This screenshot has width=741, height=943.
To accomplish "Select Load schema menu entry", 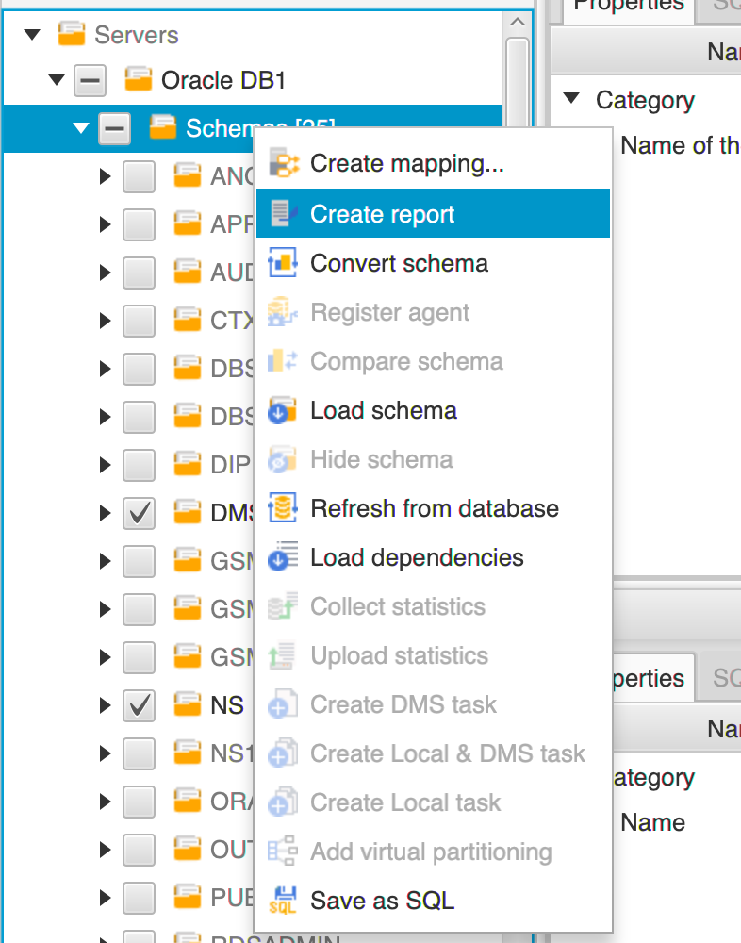I will pos(433,411).
